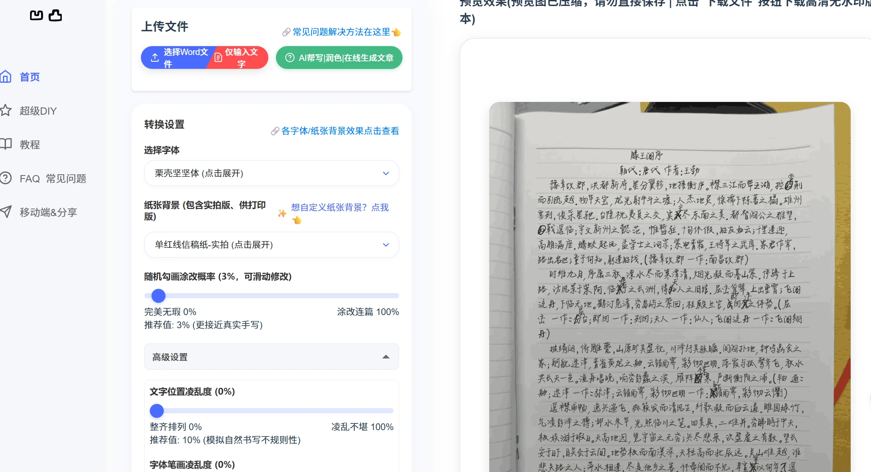Click the 完美无瑕 0% label

tap(170, 312)
